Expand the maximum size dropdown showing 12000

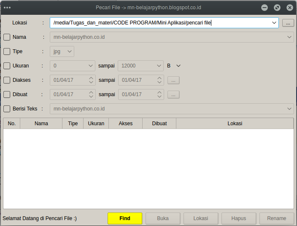pos(159,66)
